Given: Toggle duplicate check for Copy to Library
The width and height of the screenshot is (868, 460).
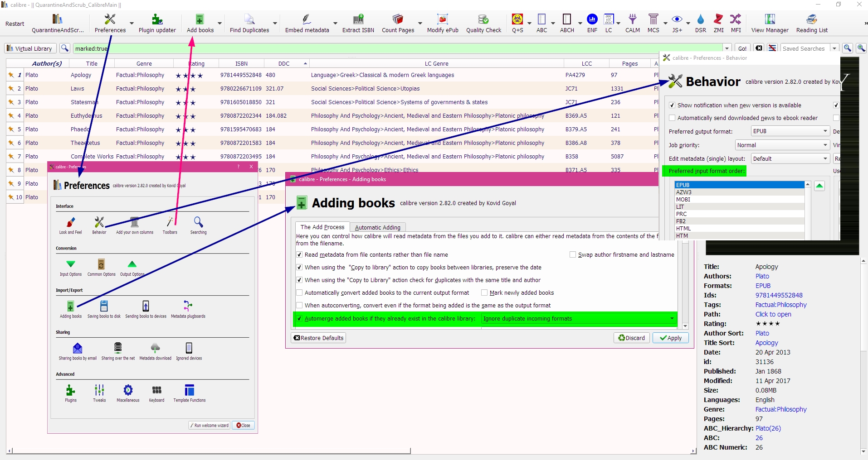Looking at the screenshot, I should [x=299, y=280].
